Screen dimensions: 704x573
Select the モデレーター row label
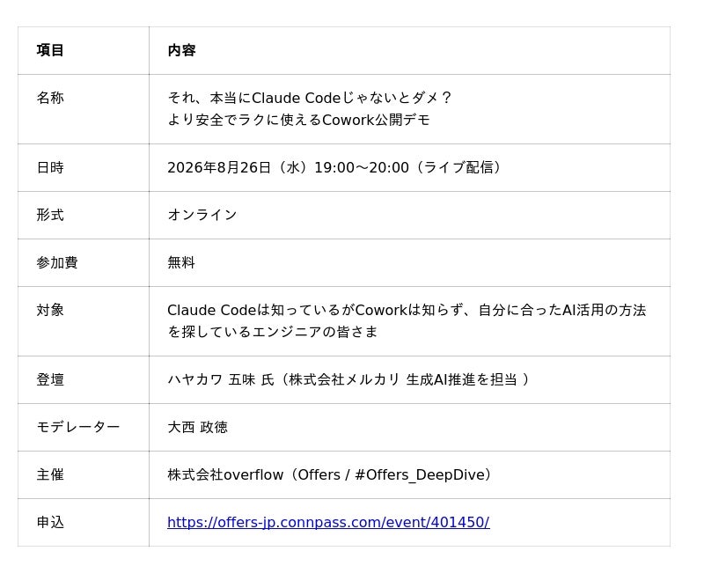coord(78,427)
